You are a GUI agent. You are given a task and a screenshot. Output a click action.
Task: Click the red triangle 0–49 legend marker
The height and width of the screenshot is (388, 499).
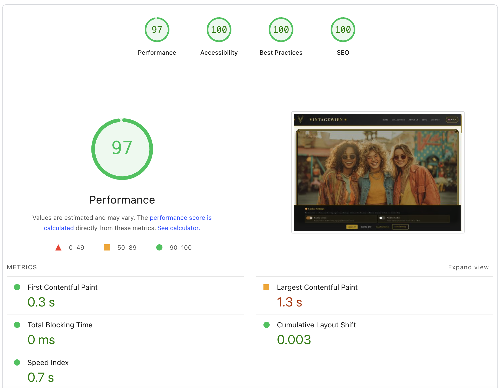(x=58, y=247)
